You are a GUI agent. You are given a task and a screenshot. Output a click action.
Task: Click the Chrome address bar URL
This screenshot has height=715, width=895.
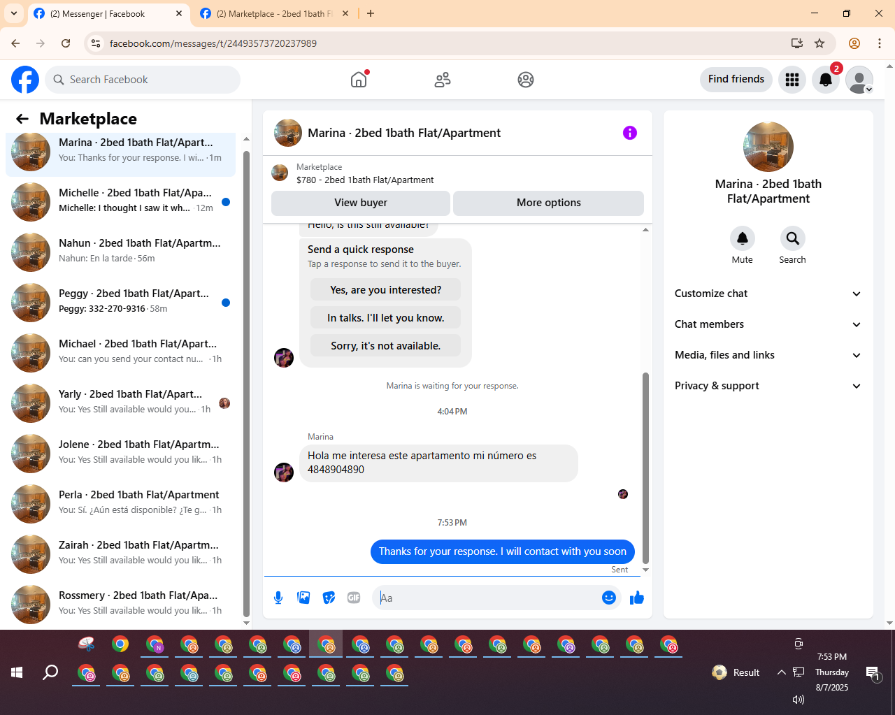coord(213,43)
